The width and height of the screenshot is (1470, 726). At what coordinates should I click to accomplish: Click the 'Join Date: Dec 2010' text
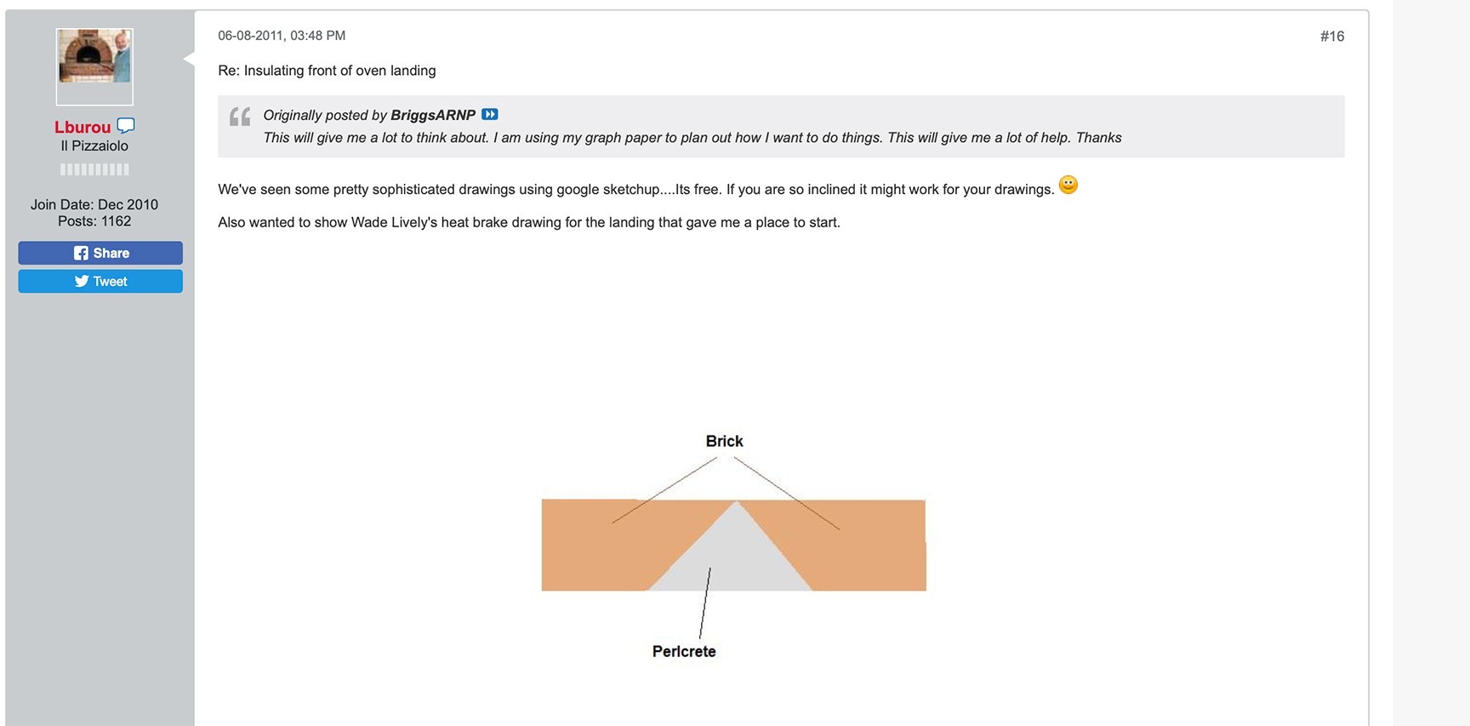point(94,204)
